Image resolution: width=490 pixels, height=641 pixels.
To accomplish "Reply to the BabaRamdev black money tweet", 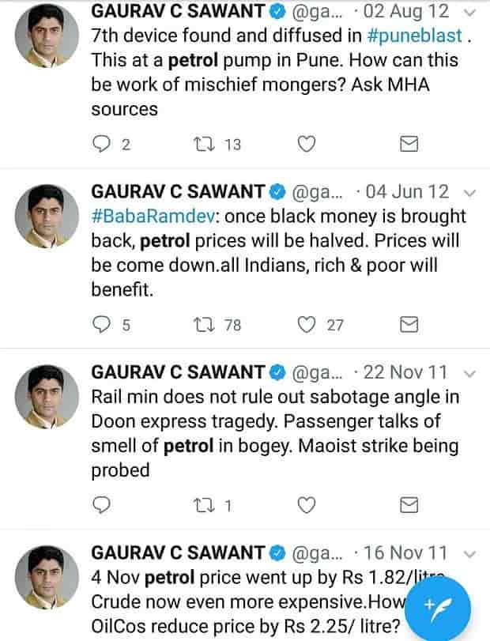I will pyautogui.click(x=102, y=323).
